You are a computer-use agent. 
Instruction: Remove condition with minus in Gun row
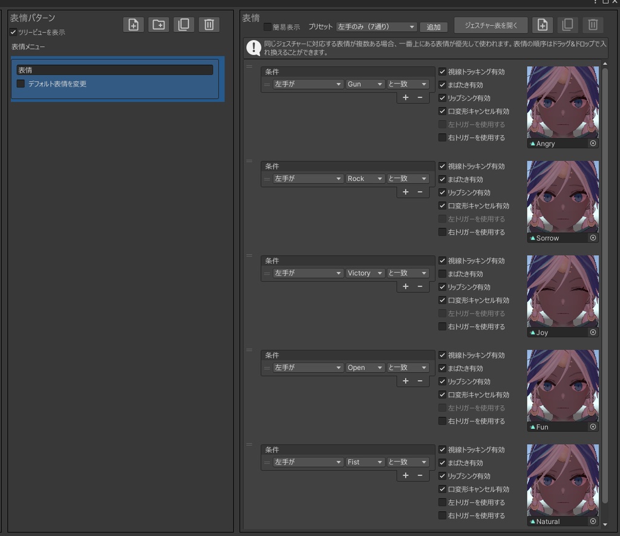coord(420,97)
